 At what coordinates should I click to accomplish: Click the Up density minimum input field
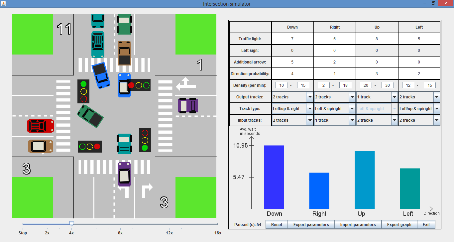coord(366,85)
